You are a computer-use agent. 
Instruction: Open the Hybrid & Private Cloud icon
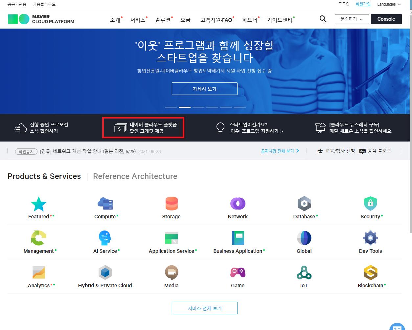click(105, 273)
